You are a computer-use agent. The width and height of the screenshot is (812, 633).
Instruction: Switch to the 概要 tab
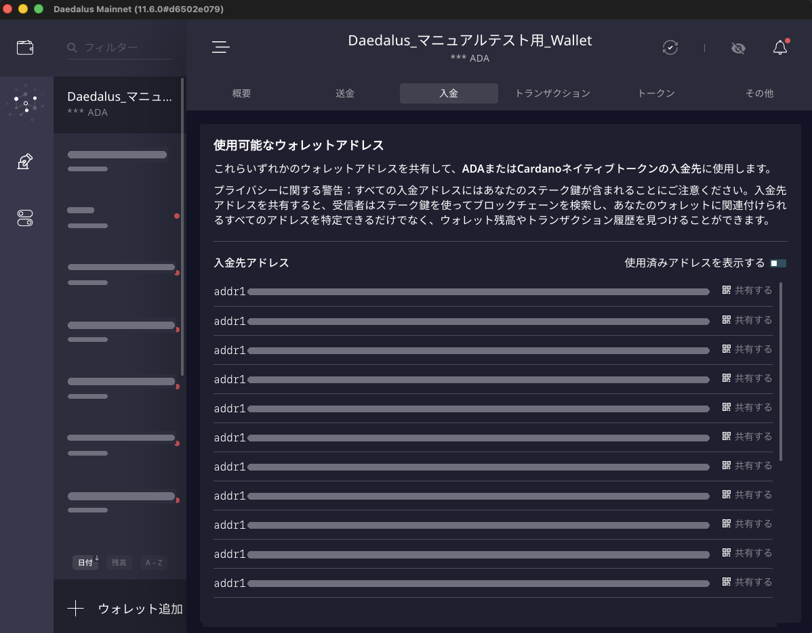(x=242, y=93)
